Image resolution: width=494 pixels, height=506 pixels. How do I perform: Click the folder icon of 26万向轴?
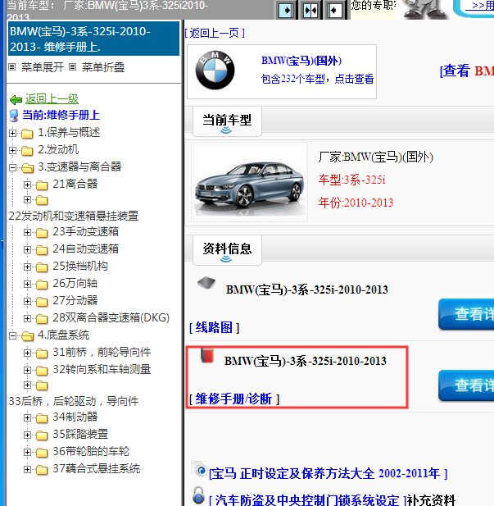tap(42, 284)
